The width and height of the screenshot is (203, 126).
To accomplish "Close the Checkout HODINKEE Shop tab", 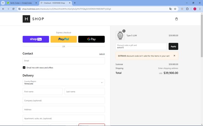I will point(70,3).
